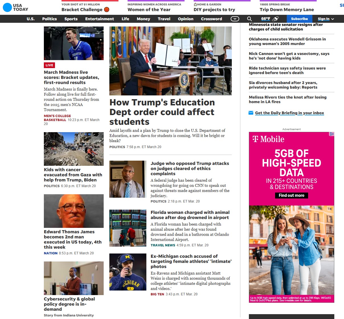
Task: Open Sia divorces husband story
Action: point(283,85)
